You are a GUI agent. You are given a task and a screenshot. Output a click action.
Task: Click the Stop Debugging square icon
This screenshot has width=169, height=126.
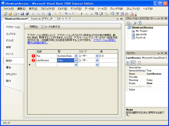tap(91, 14)
